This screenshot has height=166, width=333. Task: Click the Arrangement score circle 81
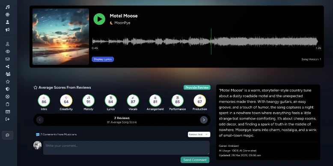pyautogui.click(x=155, y=101)
